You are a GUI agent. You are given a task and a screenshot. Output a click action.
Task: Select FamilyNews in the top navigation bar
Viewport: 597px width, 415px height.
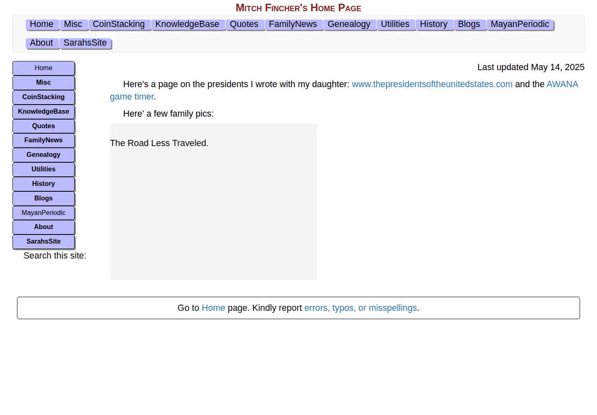pyautogui.click(x=293, y=24)
